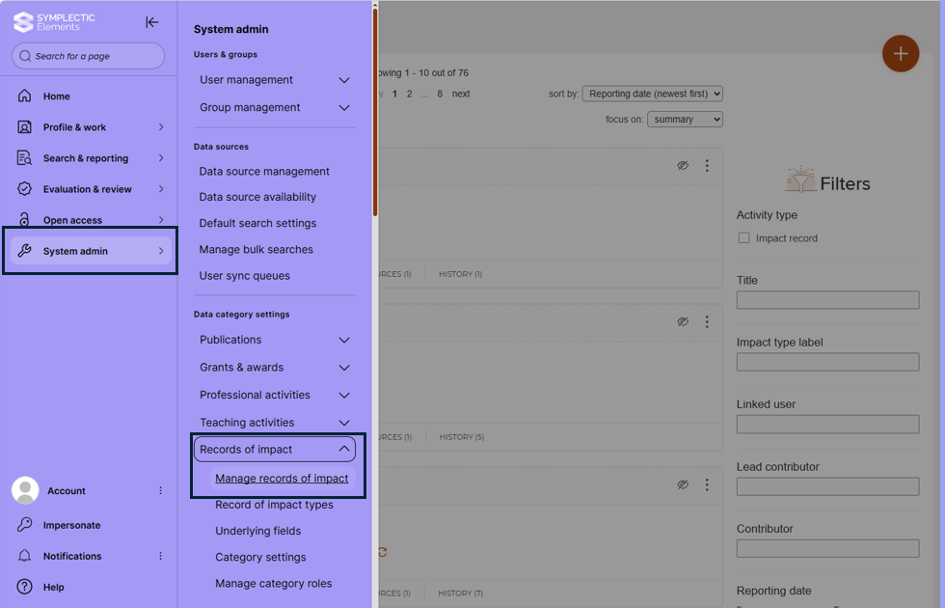Expand the Publications section
The width and height of the screenshot is (945, 608).
pyautogui.click(x=275, y=340)
